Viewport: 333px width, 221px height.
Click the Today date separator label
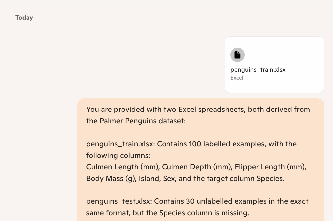click(x=24, y=18)
